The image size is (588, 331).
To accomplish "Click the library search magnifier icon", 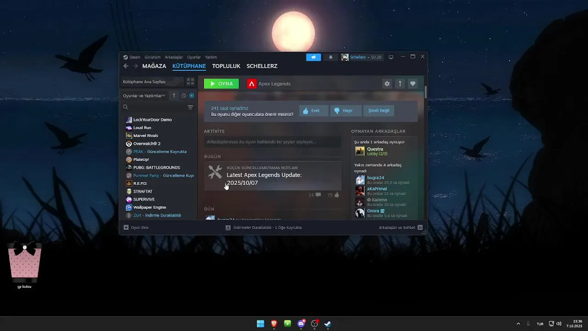I will click(125, 107).
